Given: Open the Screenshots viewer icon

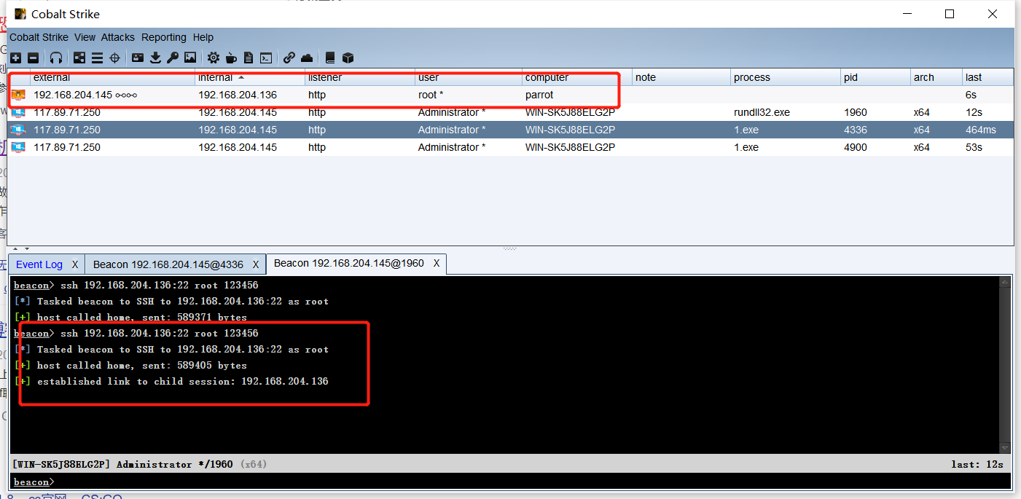Looking at the screenshot, I should [x=190, y=58].
